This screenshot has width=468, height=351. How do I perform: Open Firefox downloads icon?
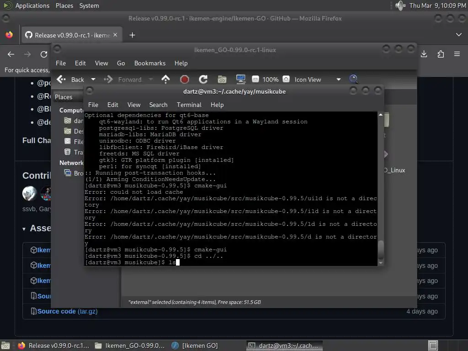424,54
